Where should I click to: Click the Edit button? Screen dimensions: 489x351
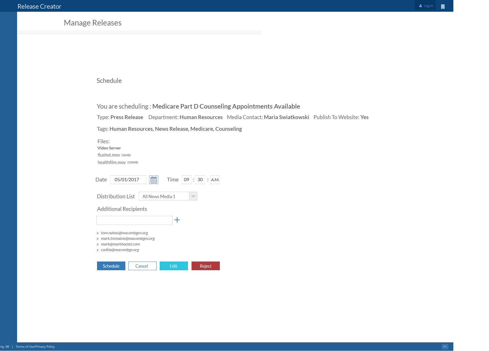click(x=174, y=266)
